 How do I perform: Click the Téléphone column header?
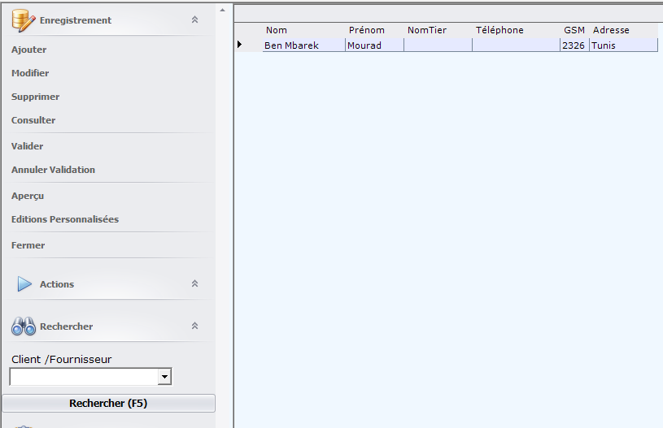coord(499,30)
